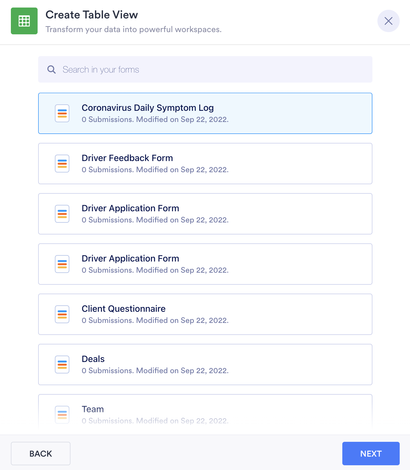Proceed with the NEXT button
Screen dimensions: 410x470
pos(371,454)
